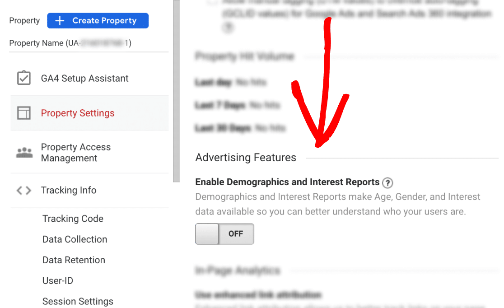
Task: Click the sidebar vertical scrollbar
Action: click(176, 91)
